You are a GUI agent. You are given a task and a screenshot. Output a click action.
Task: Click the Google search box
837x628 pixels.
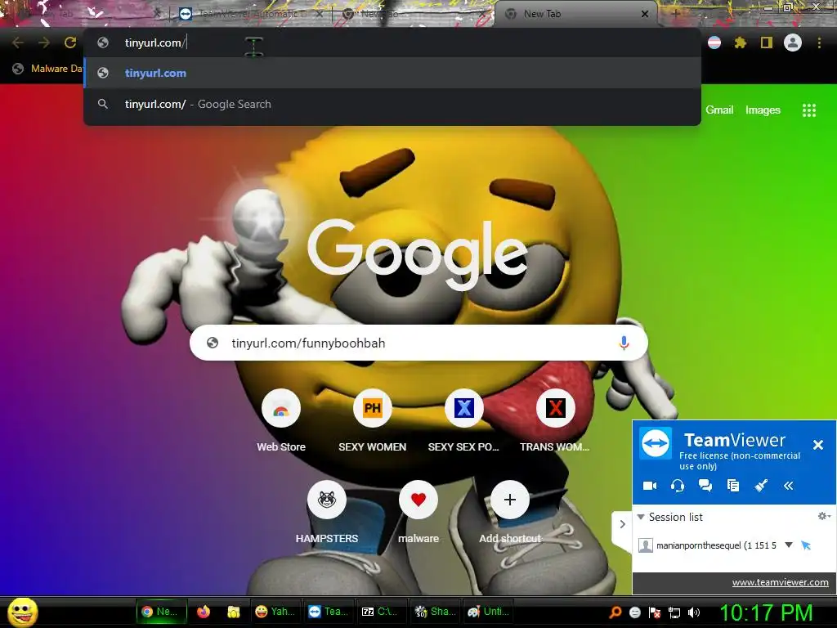(x=418, y=343)
